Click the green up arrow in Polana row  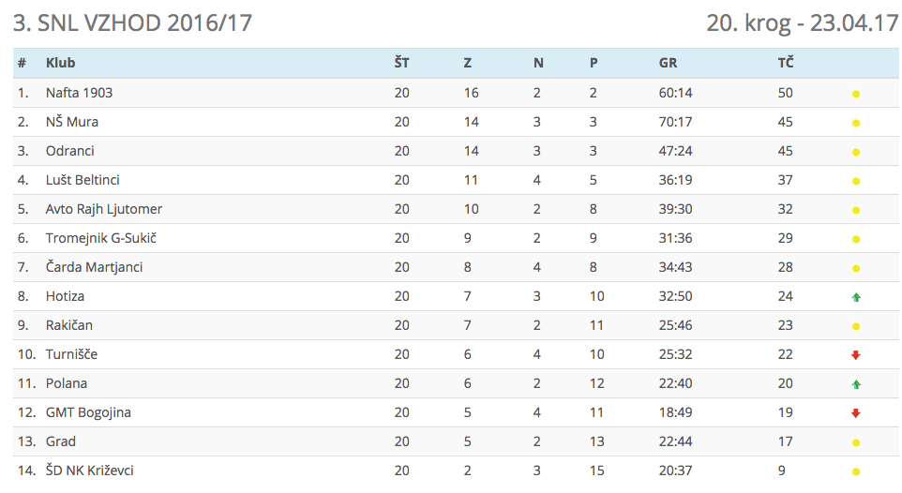(x=856, y=384)
